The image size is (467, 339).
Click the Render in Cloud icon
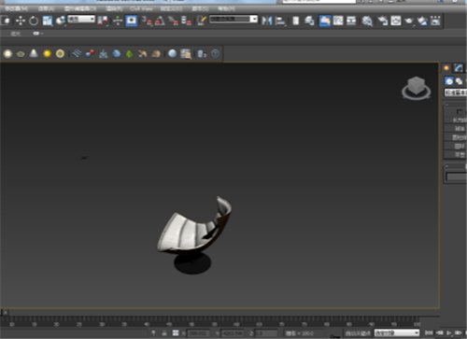pyautogui.click(x=422, y=21)
